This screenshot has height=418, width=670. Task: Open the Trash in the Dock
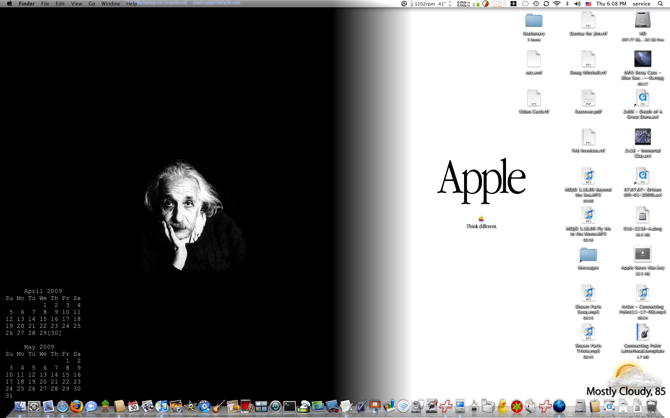pos(652,406)
